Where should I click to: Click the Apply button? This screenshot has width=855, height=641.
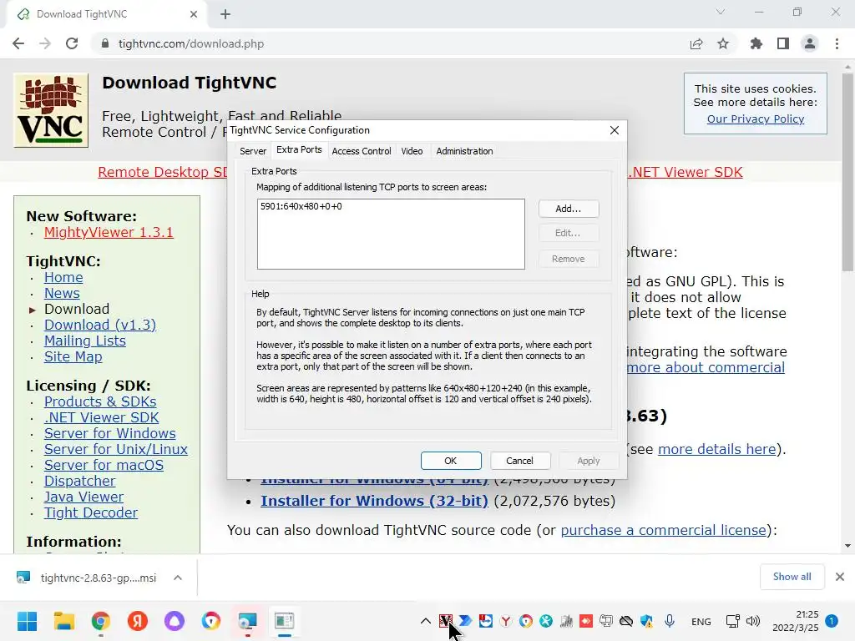click(x=589, y=461)
